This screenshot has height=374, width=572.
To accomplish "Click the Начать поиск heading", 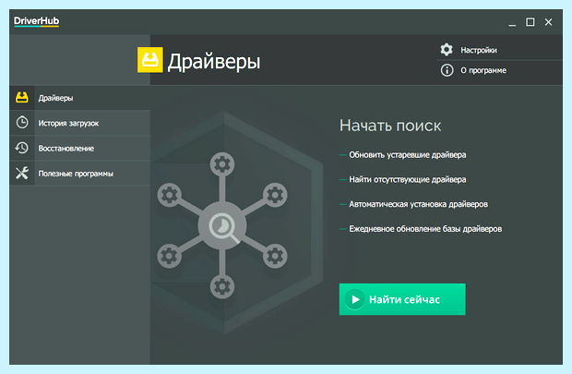I will (390, 126).
